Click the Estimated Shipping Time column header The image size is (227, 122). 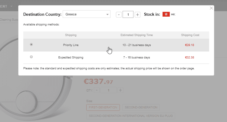point(137,35)
